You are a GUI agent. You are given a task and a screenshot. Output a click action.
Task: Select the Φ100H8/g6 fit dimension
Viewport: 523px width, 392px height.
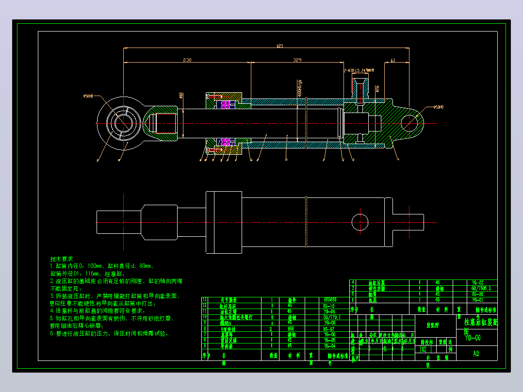299,88
